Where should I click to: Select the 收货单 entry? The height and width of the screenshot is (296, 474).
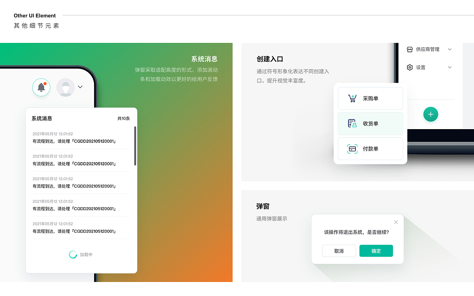(x=370, y=124)
